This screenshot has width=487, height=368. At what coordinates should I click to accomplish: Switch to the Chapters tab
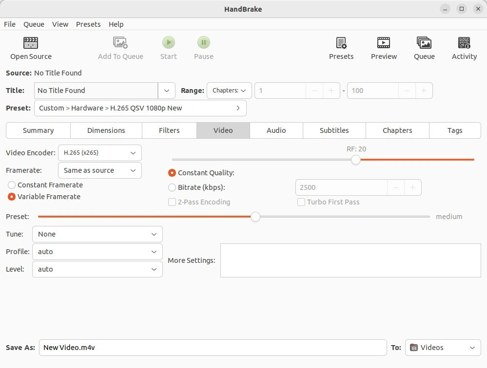click(x=397, y=130)
